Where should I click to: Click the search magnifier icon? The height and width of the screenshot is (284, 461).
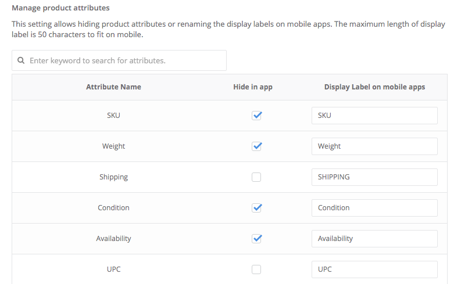tap(21, 60)
